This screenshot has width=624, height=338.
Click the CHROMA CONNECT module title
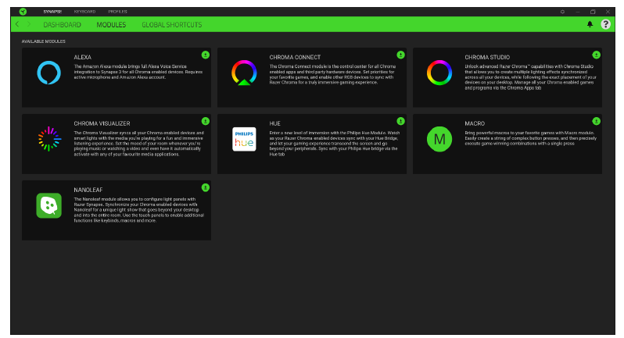[295, 57]
